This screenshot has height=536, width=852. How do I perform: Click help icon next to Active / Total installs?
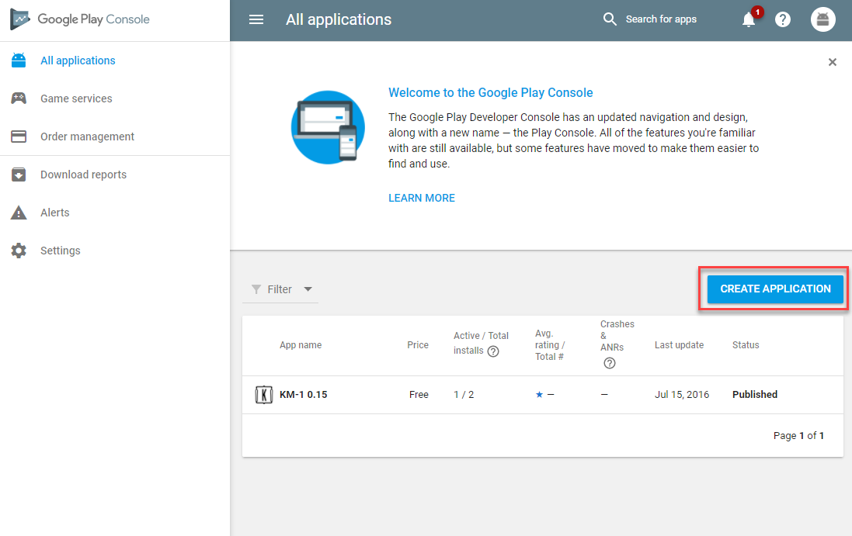point(493,351)
